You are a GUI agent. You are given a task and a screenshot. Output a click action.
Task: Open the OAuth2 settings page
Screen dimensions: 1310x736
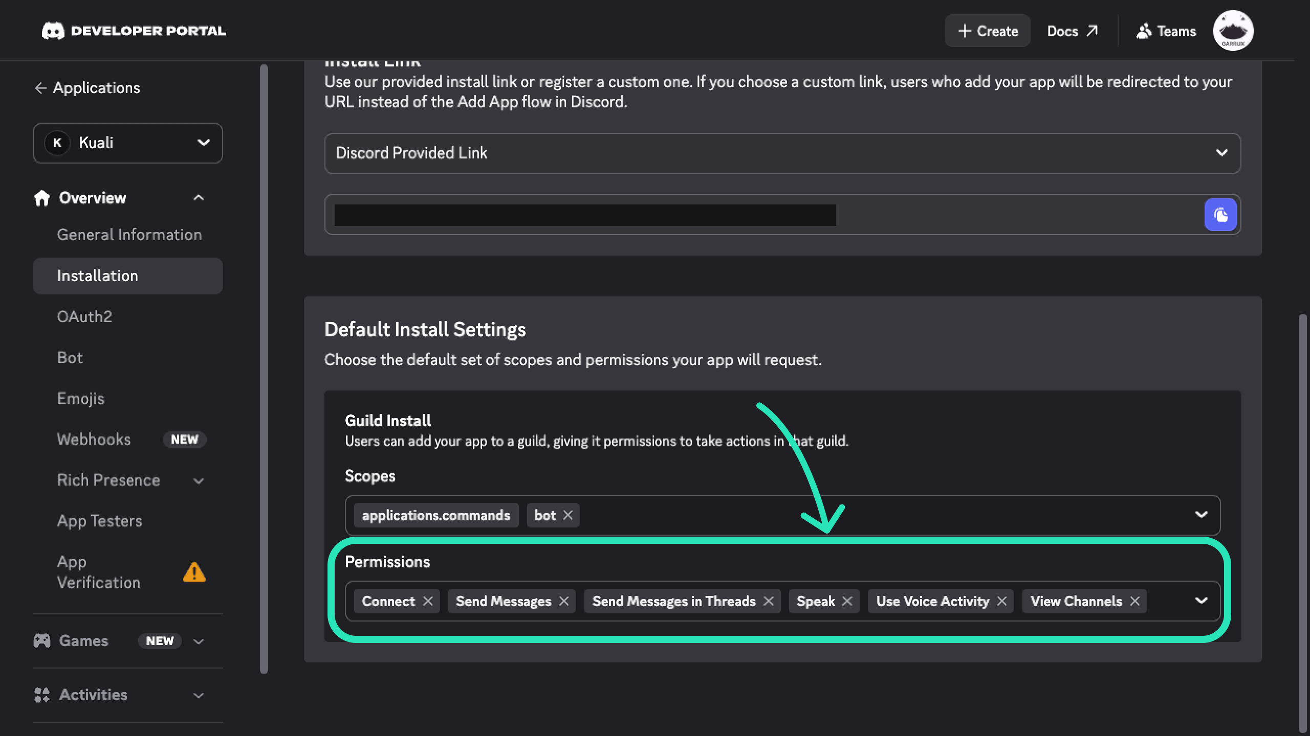tap(128, 316)
